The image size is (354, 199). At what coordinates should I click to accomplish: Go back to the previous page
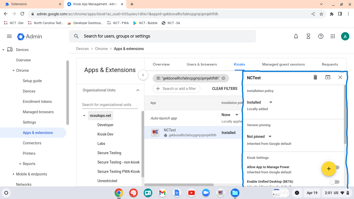click(x=6, y=14)
